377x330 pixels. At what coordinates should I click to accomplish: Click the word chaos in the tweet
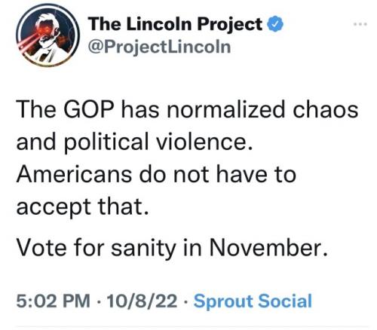[x=326, y=110]
